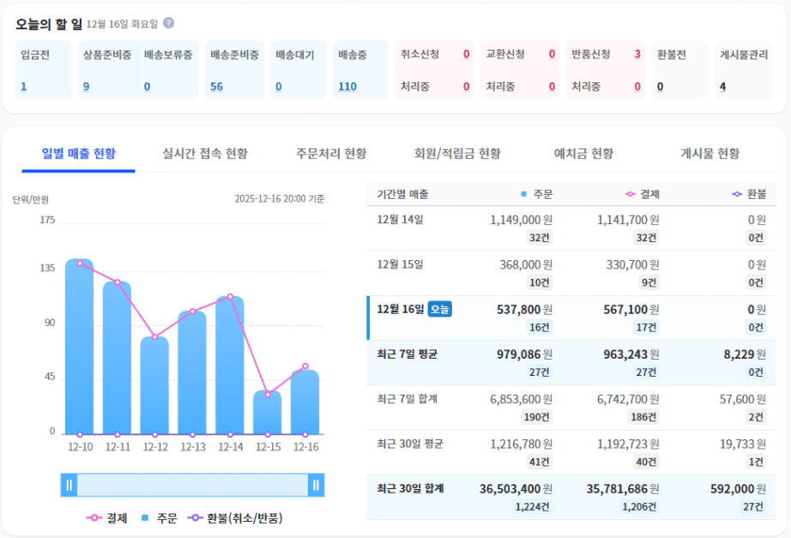Open 게시물관리 with 4 items
This screenshot has height=538, width=791.
(722, 87)
